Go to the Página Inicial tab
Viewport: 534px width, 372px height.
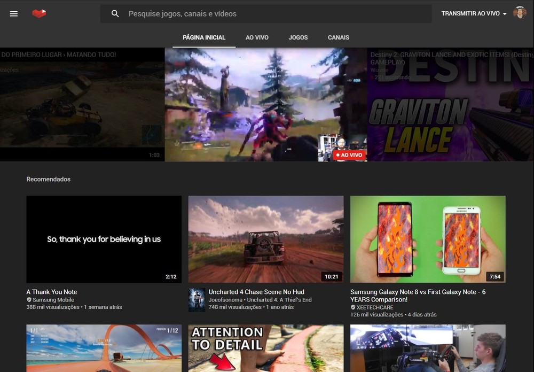click(x=204, y=37)
